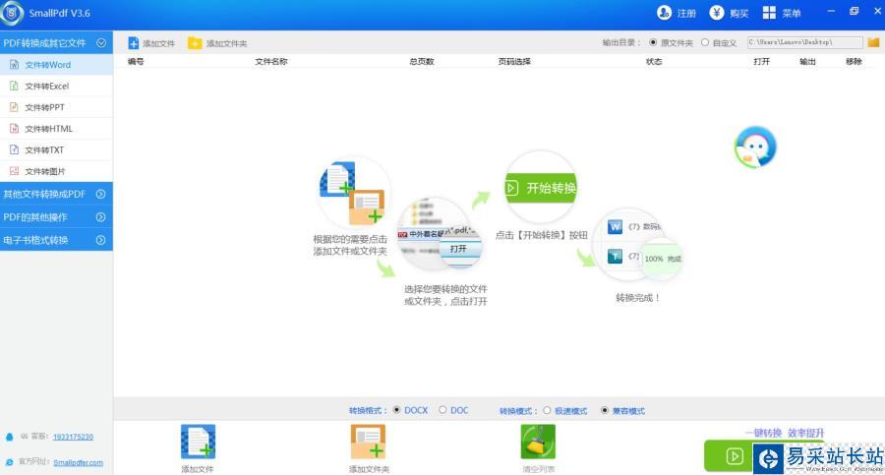This screenshot has width=885, height=475.
Task: Select 原文件夹 output directory radio
Action: [x=653, y=42]
